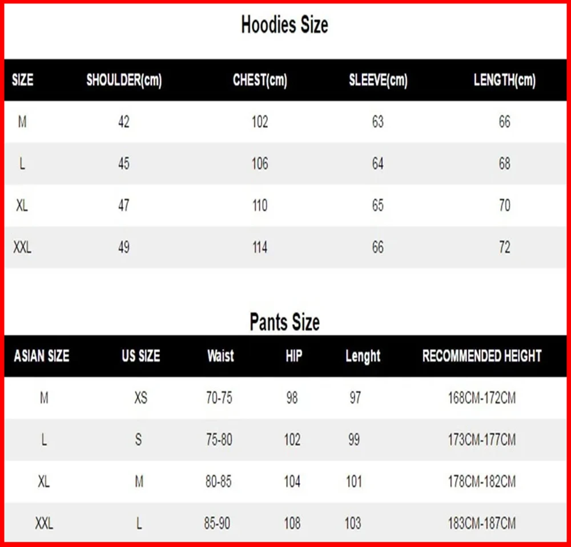
Task: Click the US SIZE column header
Action: pyautogui.click(x=140, y=357)
